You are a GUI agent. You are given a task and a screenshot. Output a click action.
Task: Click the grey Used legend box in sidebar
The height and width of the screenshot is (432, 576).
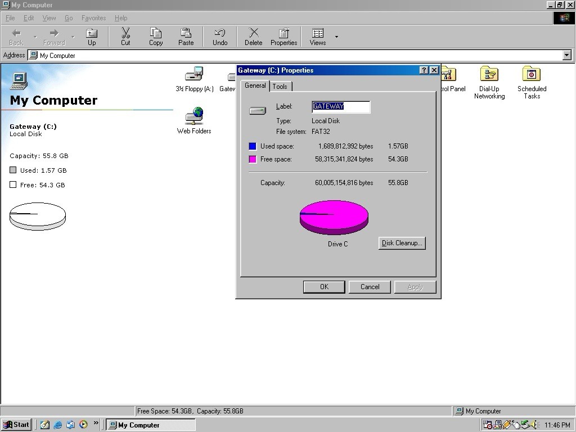pos(13,170)
